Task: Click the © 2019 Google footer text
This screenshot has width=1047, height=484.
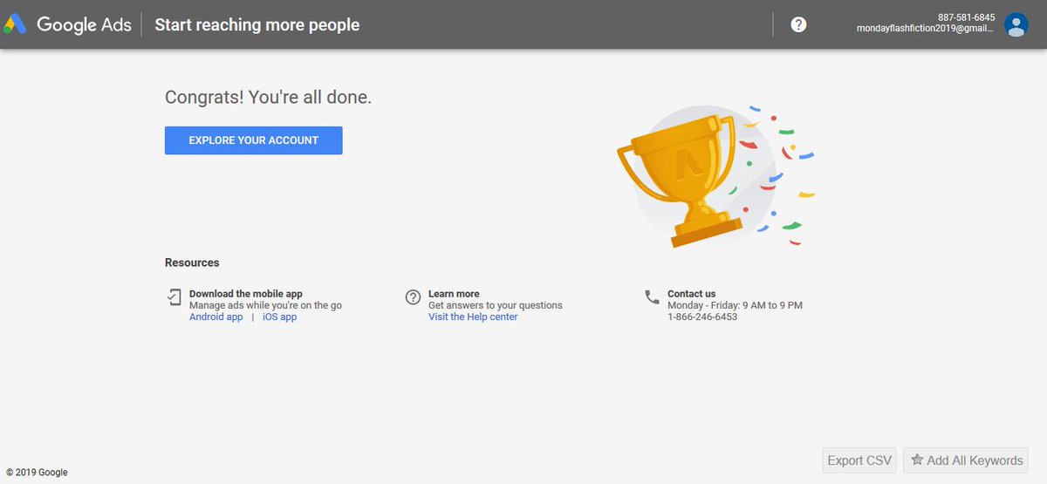Action: 37,473
